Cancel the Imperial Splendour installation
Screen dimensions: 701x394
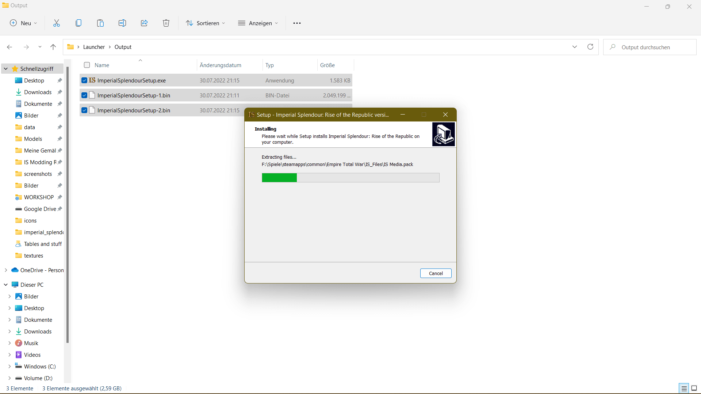click(x=436, y=273)
